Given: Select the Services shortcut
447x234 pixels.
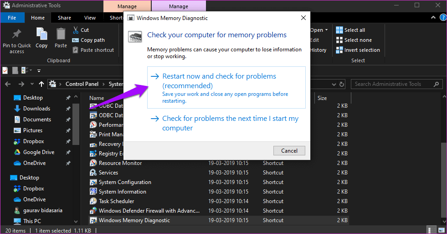Looking at the screenshot, I should (108, 173).
